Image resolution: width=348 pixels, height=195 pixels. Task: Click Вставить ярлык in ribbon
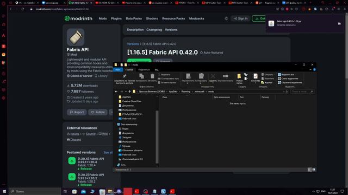tap(167, 83)
